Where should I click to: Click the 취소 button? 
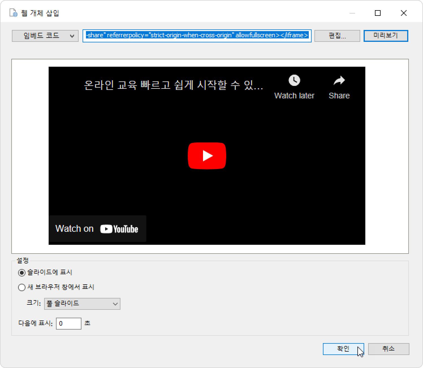(x=389, y=349)
